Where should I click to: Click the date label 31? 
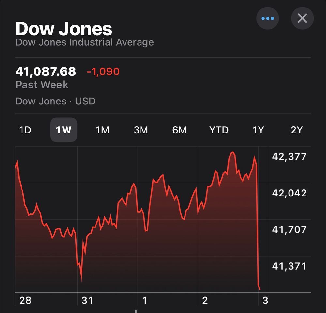[87, 300]
